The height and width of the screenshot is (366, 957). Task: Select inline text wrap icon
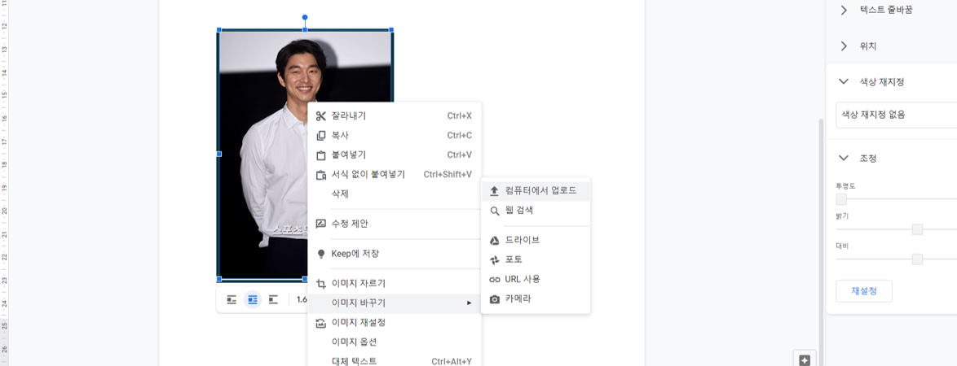tap(232, 299)
